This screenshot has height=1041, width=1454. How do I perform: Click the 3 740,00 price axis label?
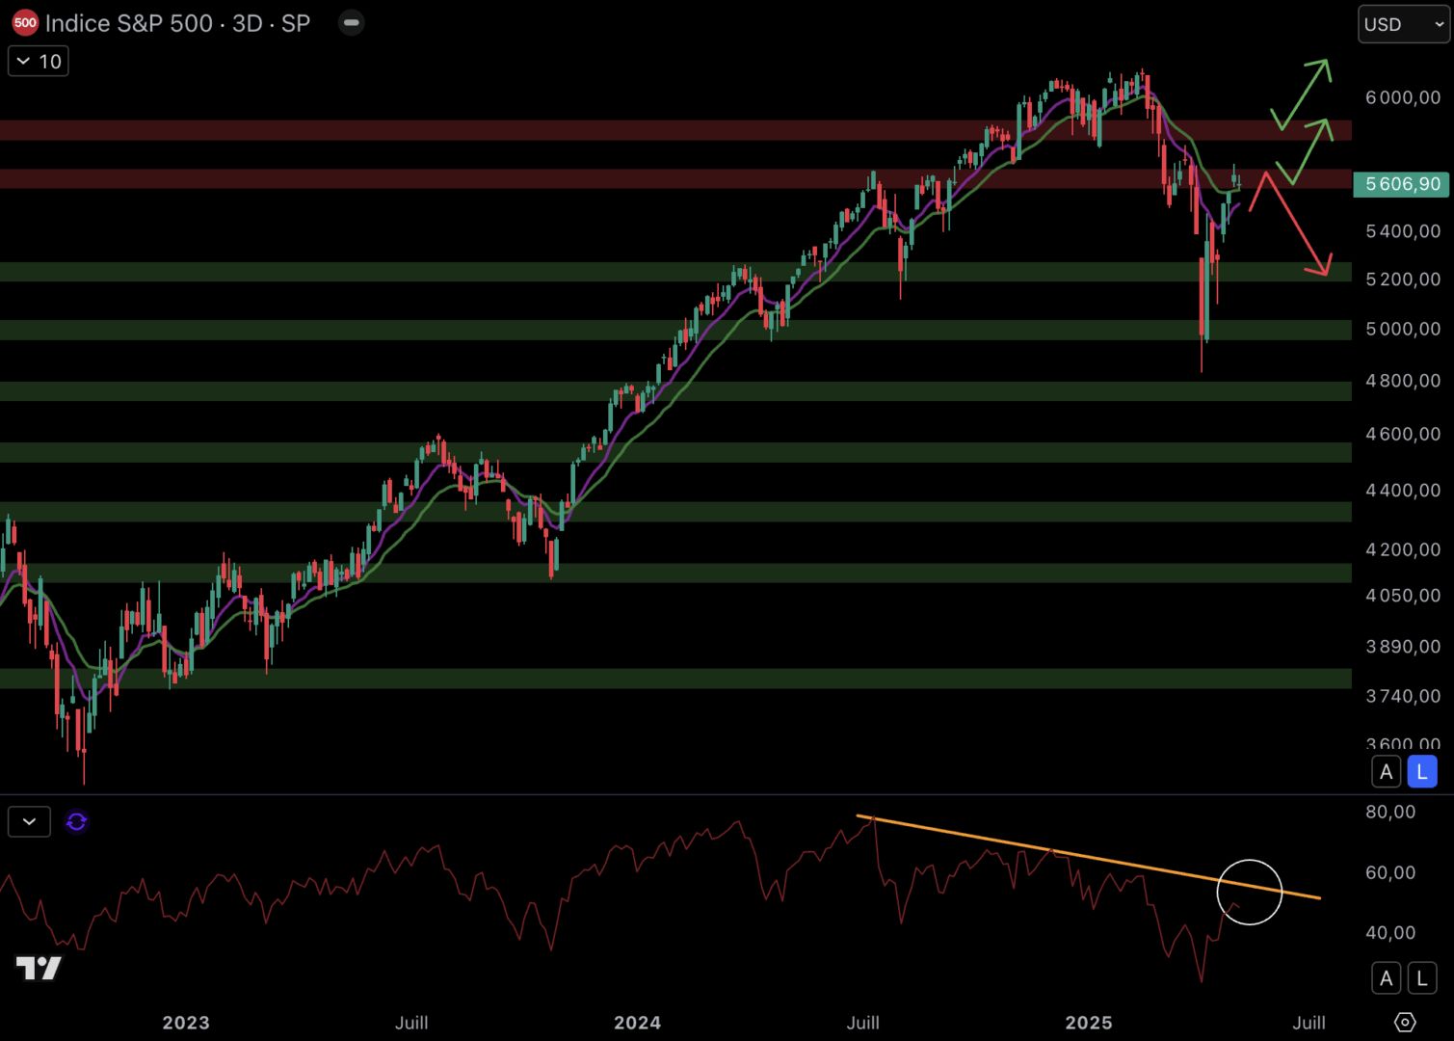pos(1403,696)
